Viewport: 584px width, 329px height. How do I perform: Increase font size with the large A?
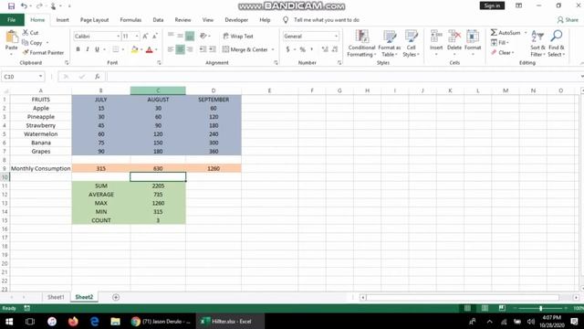pos(145,37)
